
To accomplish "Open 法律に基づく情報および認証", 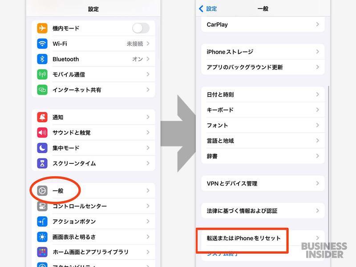I will click(x=263, y=210).
